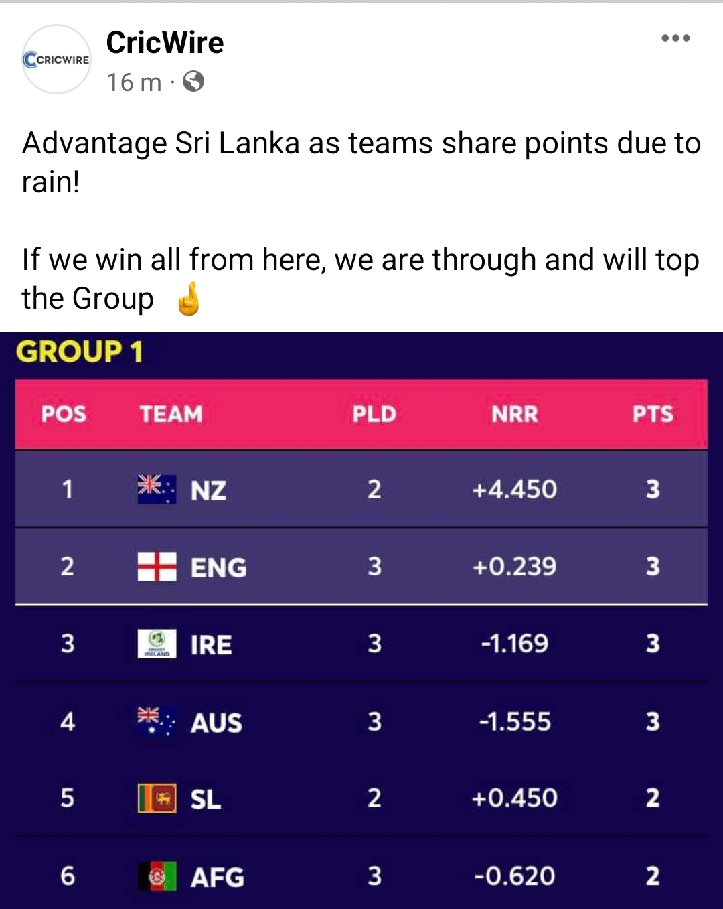Tap the Ireland flag icon

click(157, 644)
